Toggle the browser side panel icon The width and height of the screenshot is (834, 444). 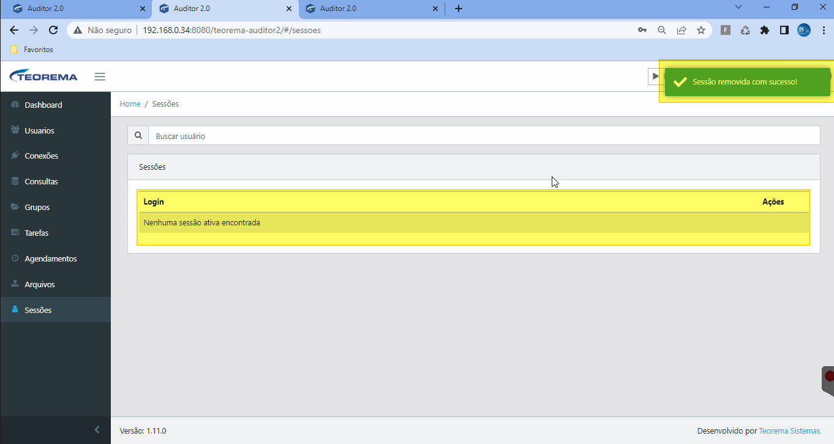pos(784,30)
